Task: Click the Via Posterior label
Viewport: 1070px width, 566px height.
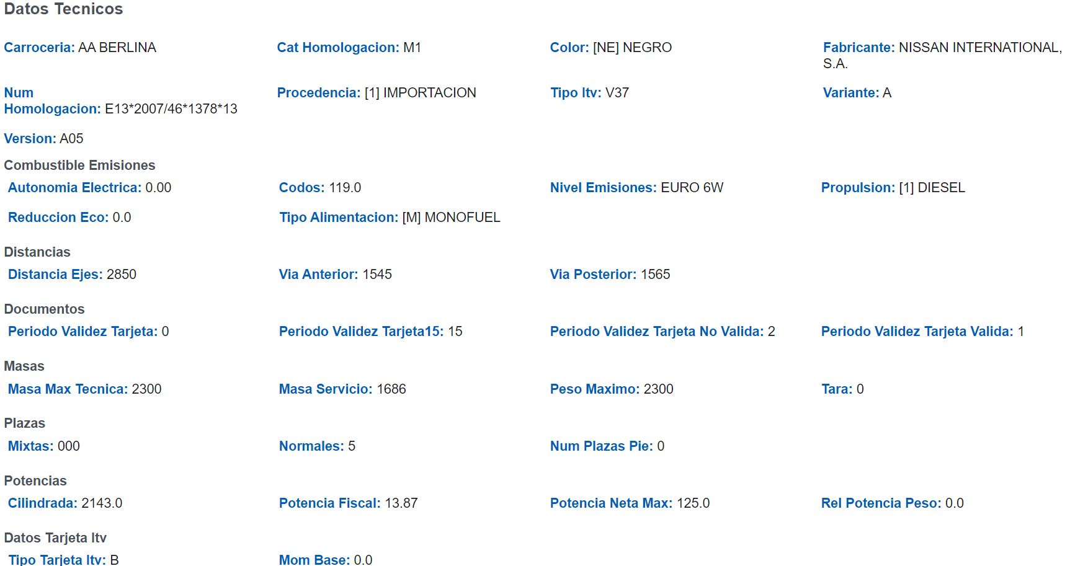Action: click(x=593, y=275)
